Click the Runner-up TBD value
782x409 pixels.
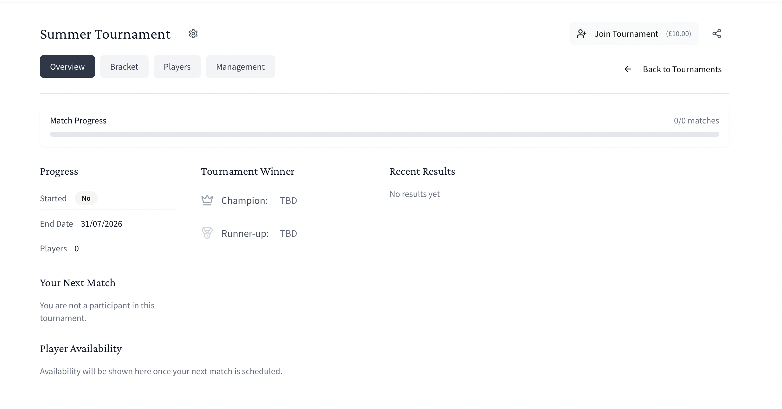[288, 233]
